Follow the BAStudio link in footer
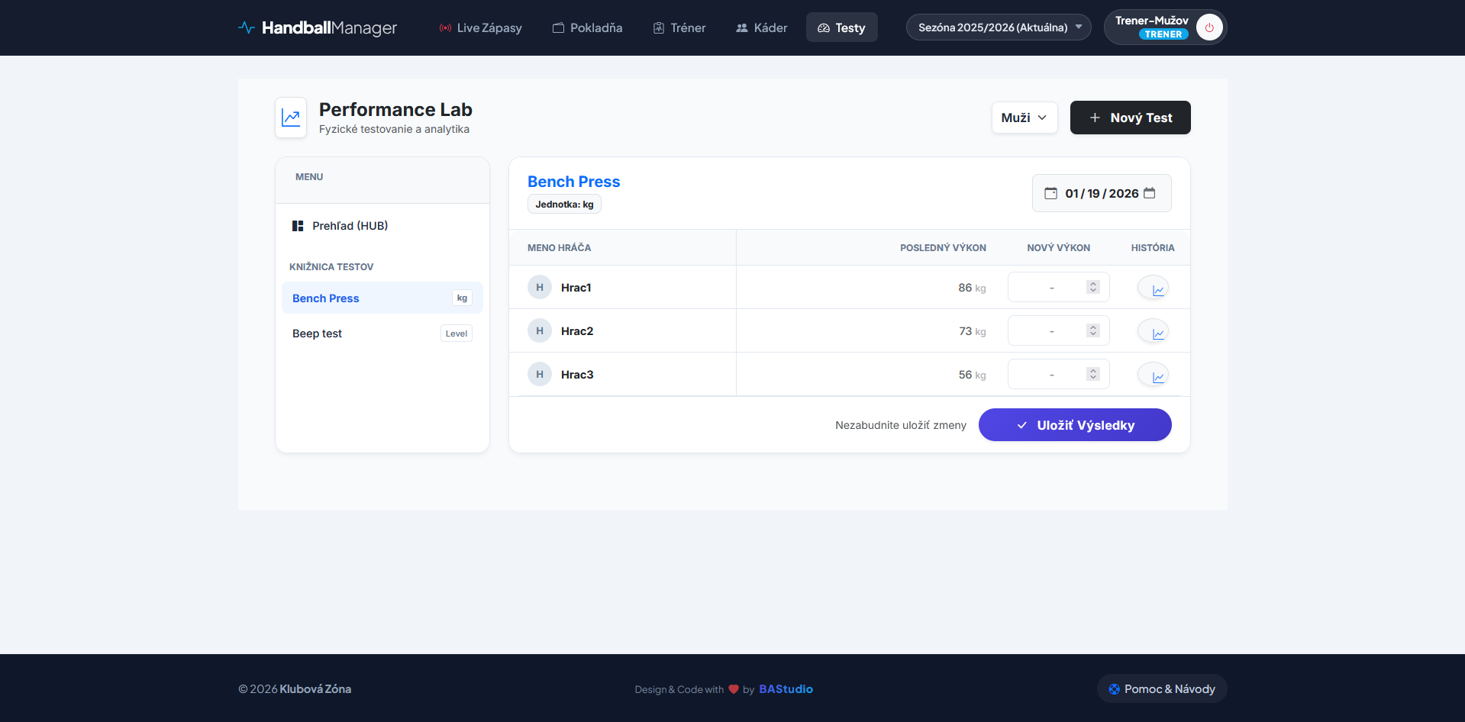 click(x=786, y=689)
